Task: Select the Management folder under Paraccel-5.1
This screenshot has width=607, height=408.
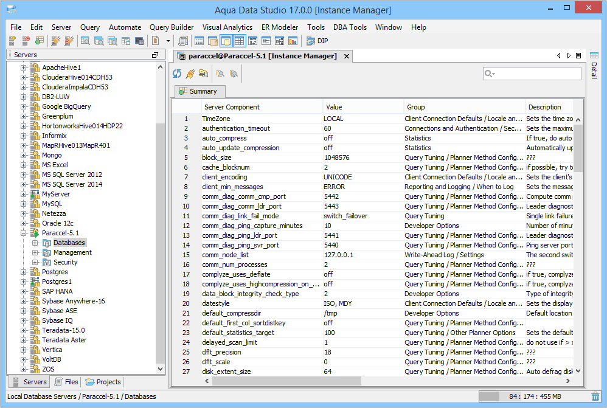Action: point(72,252)
